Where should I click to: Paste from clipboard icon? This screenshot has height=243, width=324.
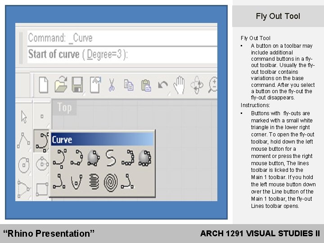pos(146,85)
